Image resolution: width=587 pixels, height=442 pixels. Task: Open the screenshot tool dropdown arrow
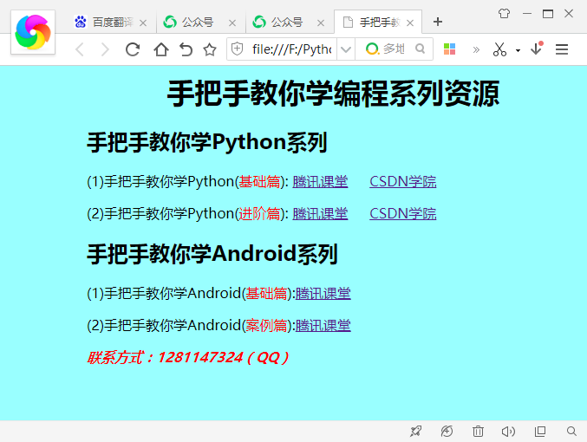[x=518, y=49]
